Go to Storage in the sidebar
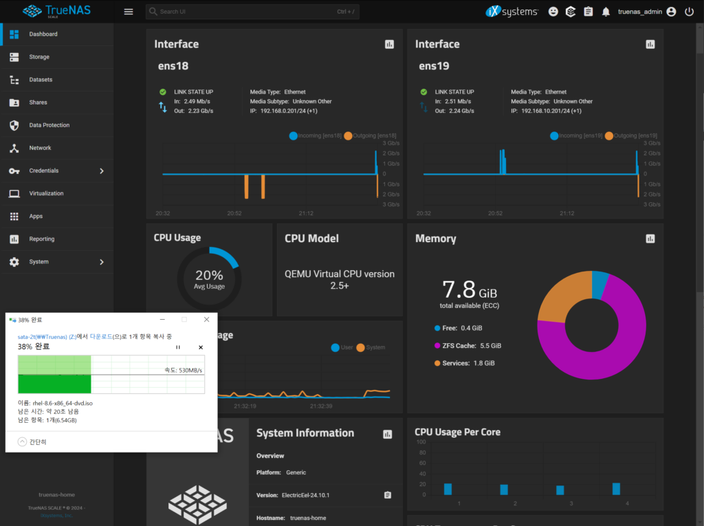The image size is (704, 526). click(x=39, y=57)
